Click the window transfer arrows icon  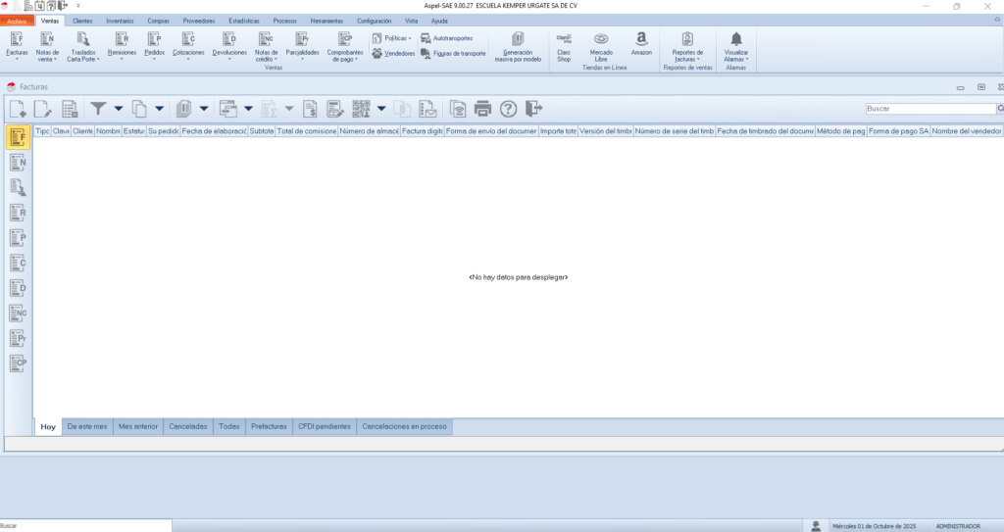pos(227,109)
